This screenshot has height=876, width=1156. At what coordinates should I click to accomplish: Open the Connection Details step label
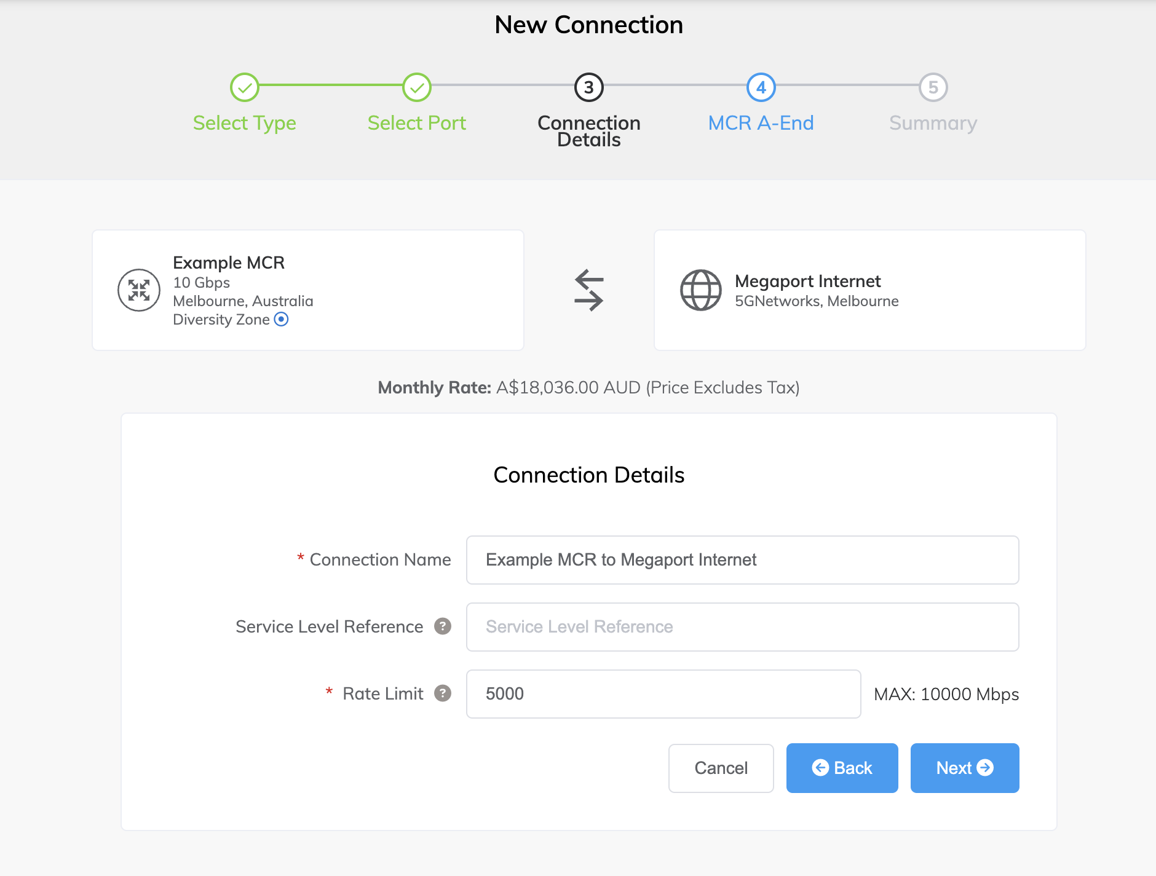[589, 131]
